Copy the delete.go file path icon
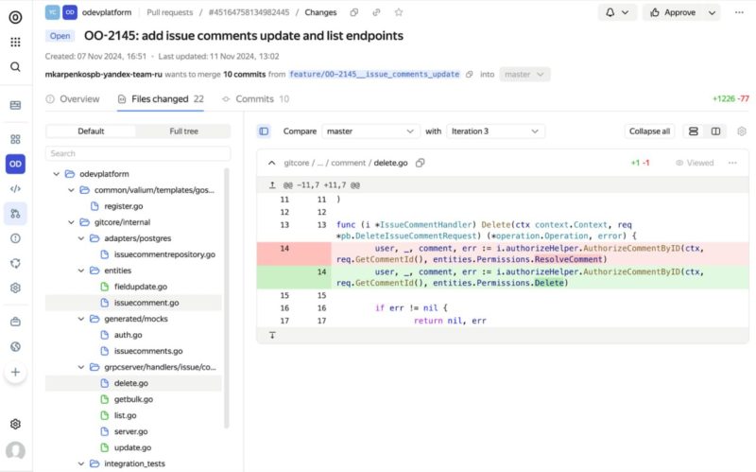756x472 pixels. click(420, 163)
